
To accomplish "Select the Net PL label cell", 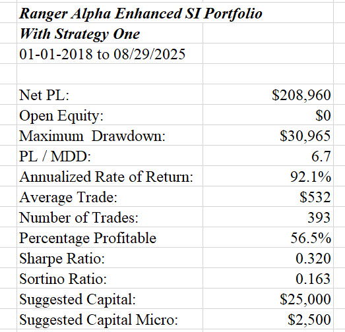I will 110,94.
